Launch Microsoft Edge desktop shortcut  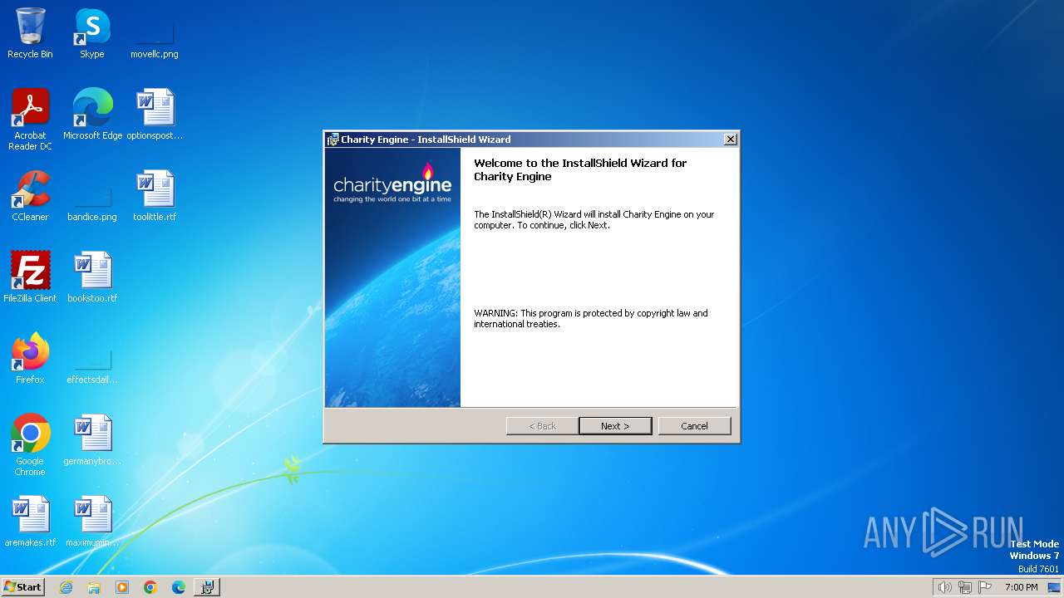tap(92, 114)
